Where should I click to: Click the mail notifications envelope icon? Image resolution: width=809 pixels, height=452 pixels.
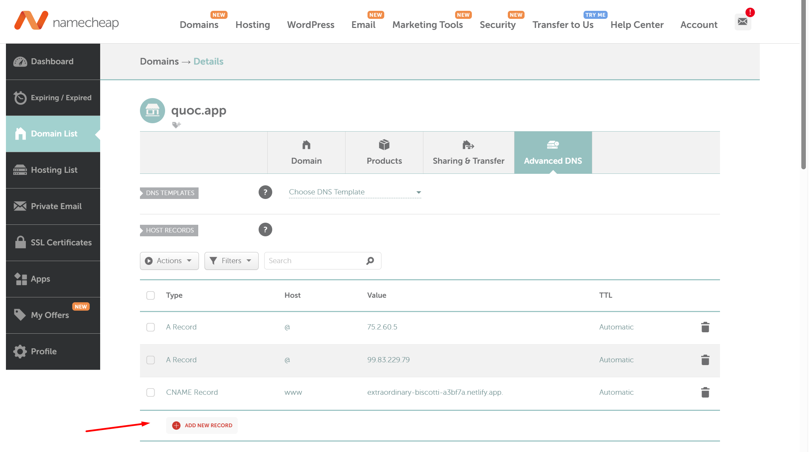pos(742,22)
